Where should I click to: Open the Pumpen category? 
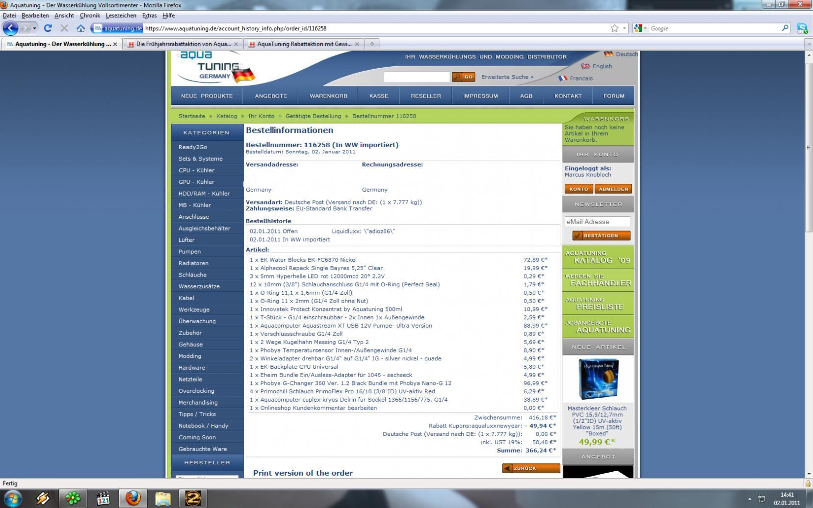pyautogui.click(x=189, y=252)
